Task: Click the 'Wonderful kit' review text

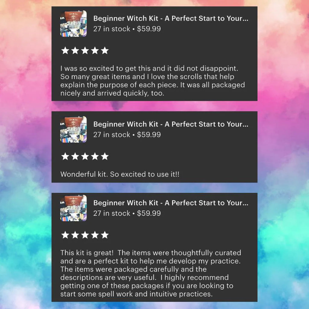Action: tap(120, 174)
